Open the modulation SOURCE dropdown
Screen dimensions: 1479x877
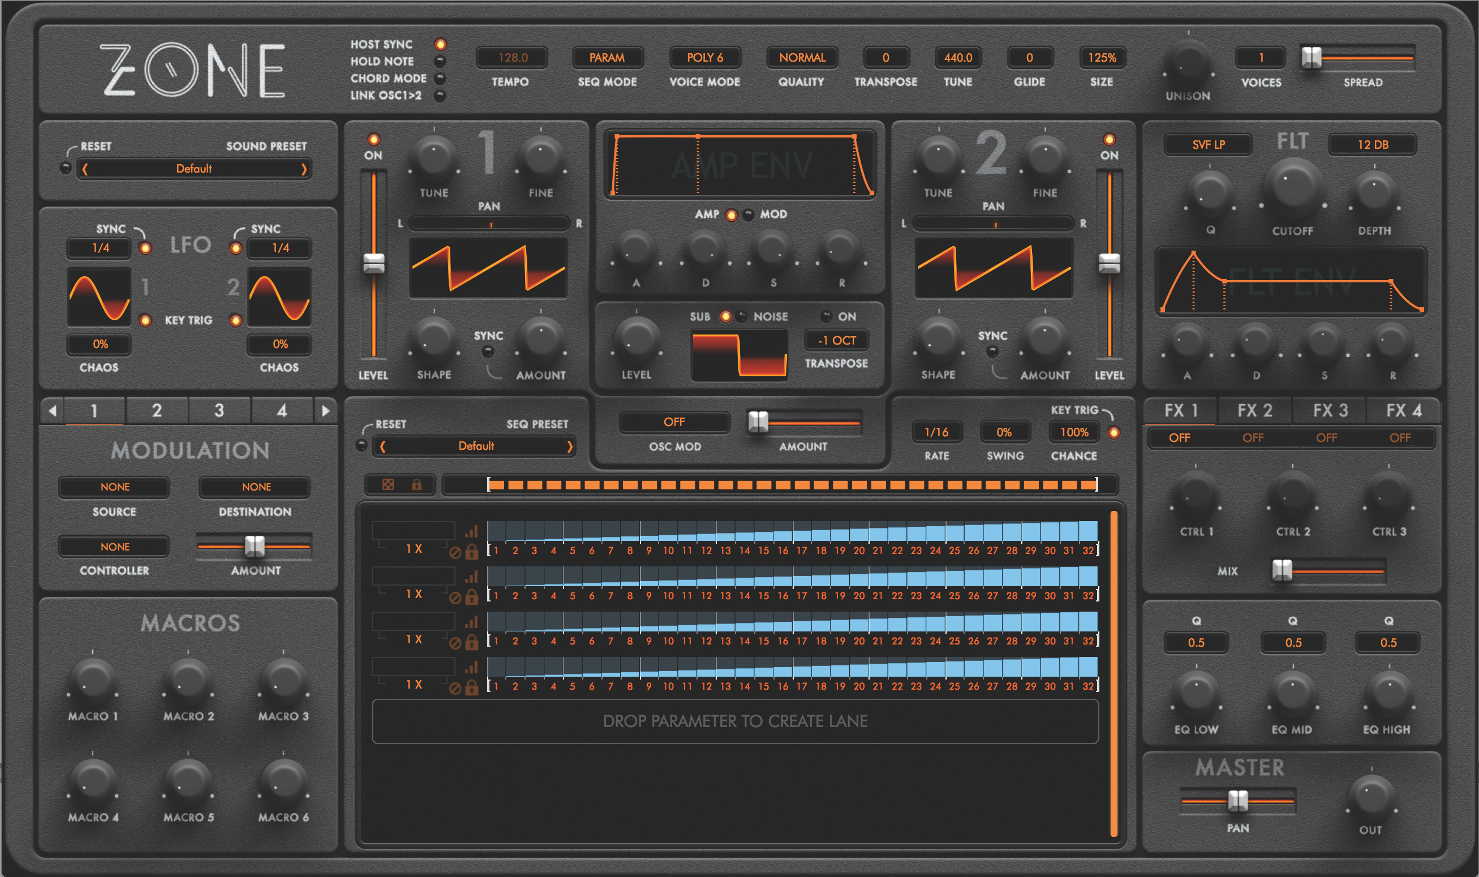click(115, 487)
